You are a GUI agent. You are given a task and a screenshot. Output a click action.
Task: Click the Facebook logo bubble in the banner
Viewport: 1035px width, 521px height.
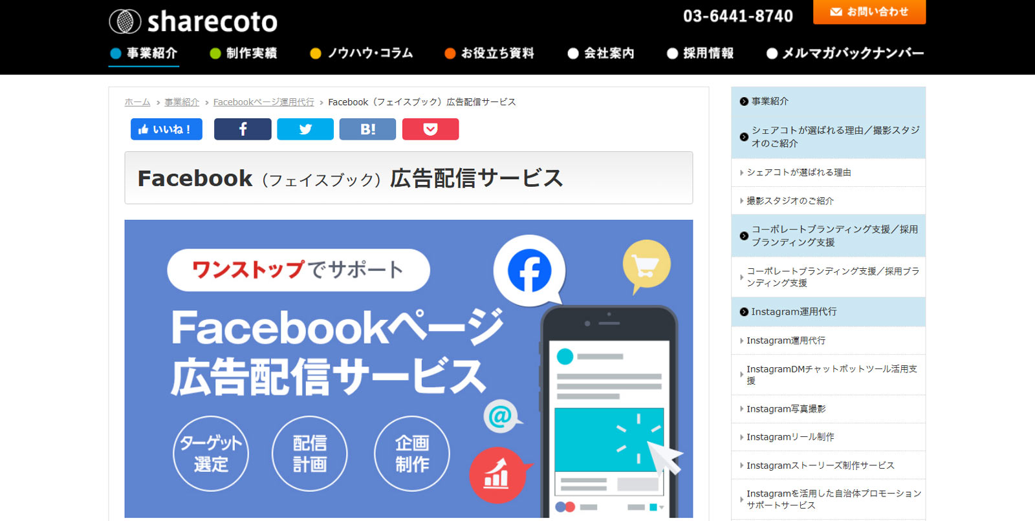tap(529, 270)
